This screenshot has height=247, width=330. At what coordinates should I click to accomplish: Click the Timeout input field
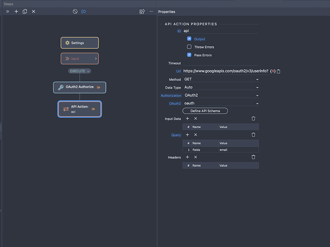[x=220, y=63]
